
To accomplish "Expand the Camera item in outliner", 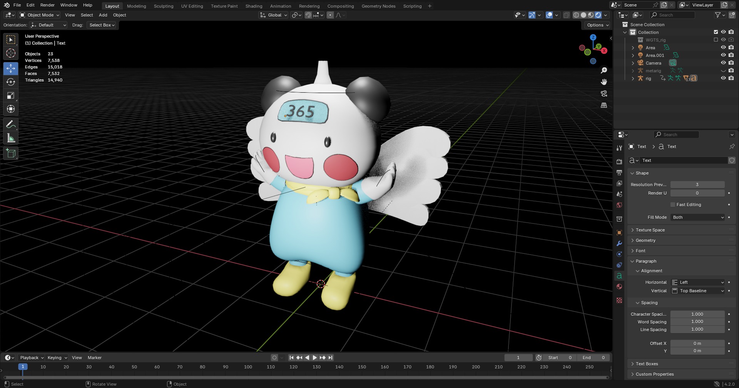I will (x=633, y=63).
